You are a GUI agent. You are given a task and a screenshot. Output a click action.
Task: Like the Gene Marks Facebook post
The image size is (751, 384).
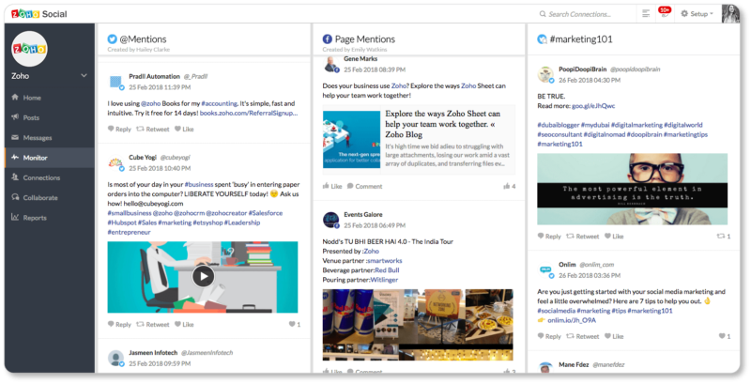[x=331, y=186]
